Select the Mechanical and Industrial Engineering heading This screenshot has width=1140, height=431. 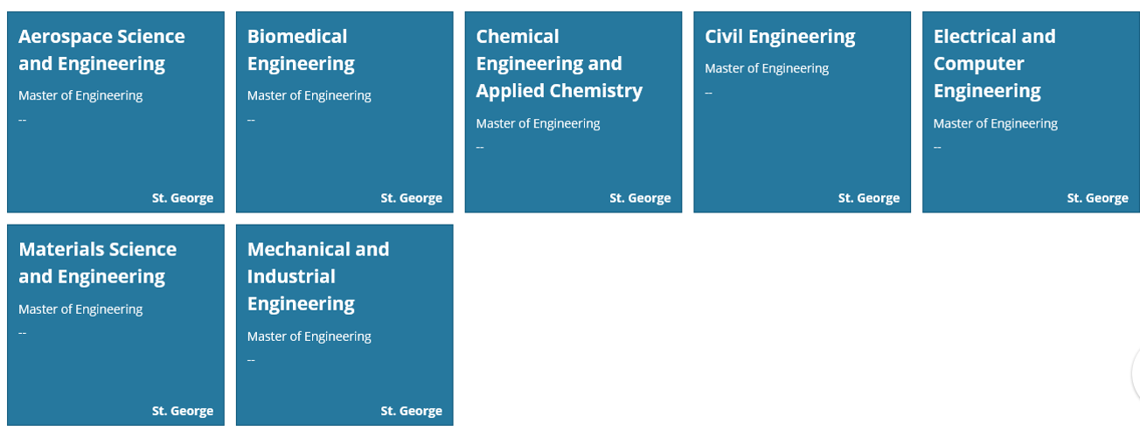pos(318,276)
